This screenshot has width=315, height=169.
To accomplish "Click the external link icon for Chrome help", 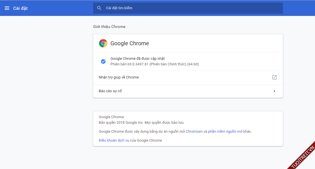I will pos(275,77).
